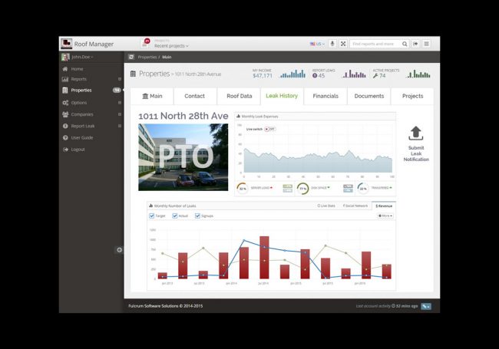499x349 pixels.
Task: Click the Properties building icon in sidebar
Action: click(65, 91)
